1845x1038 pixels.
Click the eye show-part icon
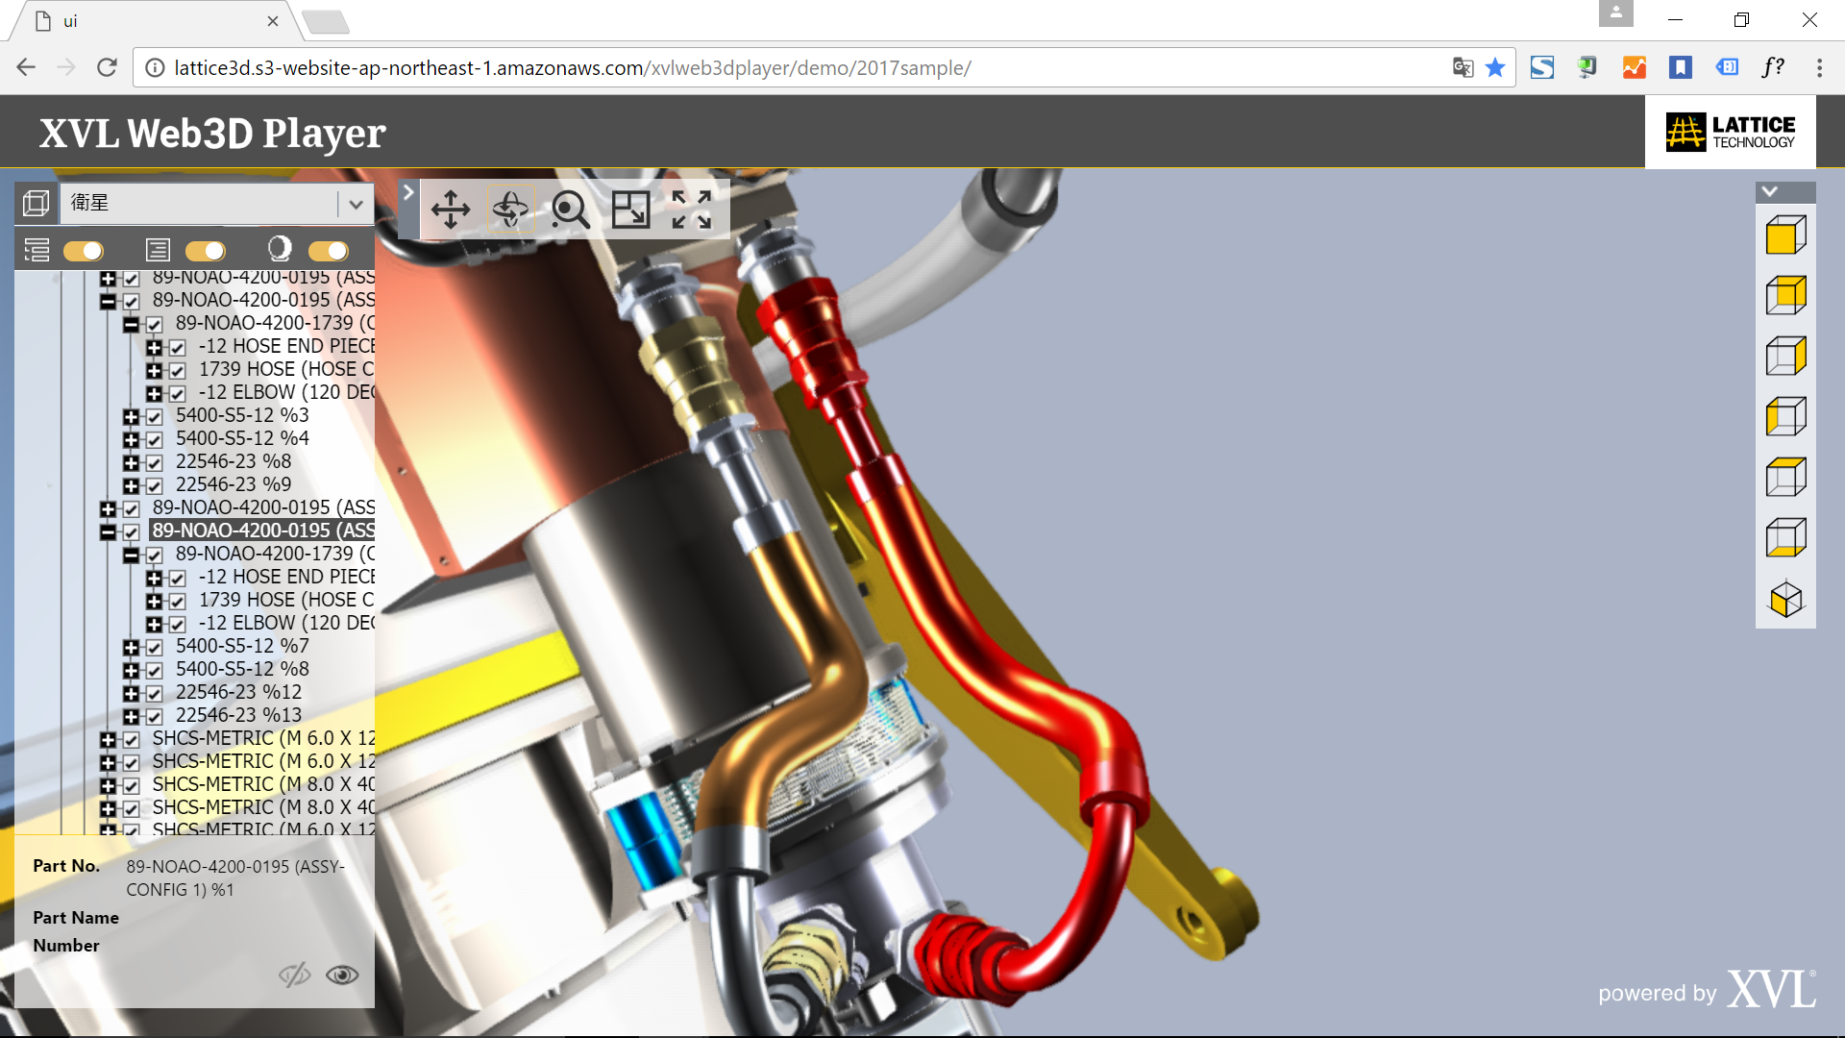point(342,975)
